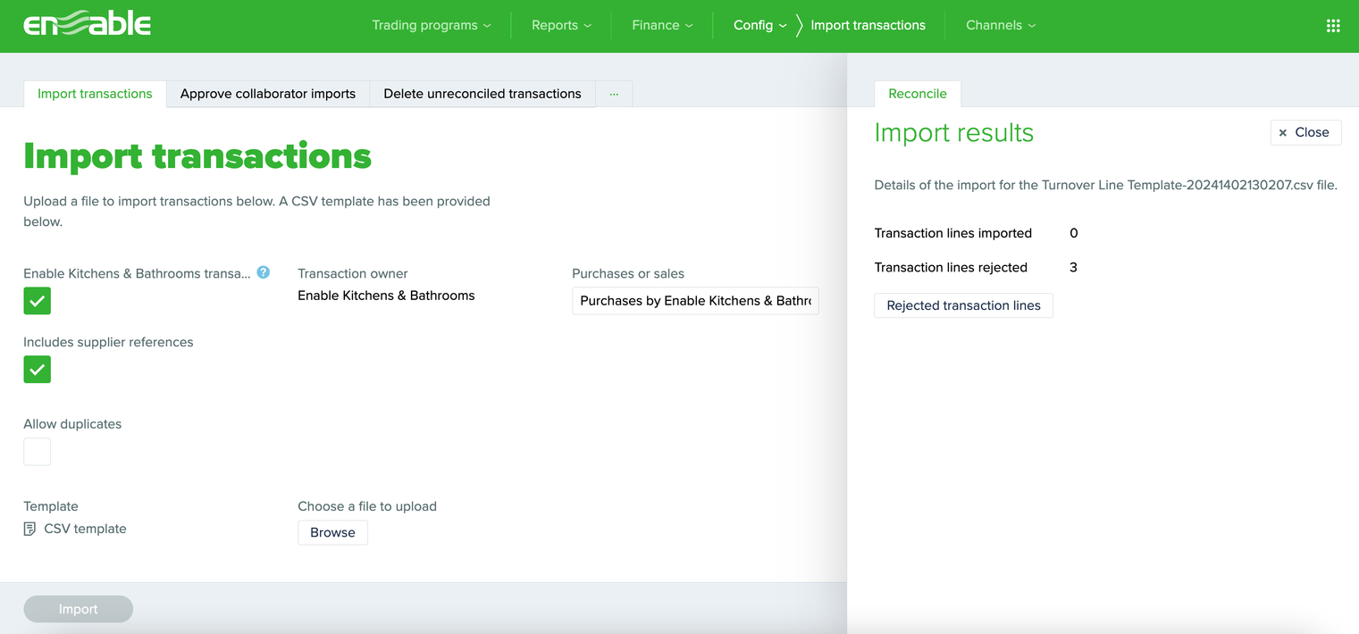Show more tabs with ellipsis tab
The height and width of the screenshot is (634, 1359).
click(614, 94)
